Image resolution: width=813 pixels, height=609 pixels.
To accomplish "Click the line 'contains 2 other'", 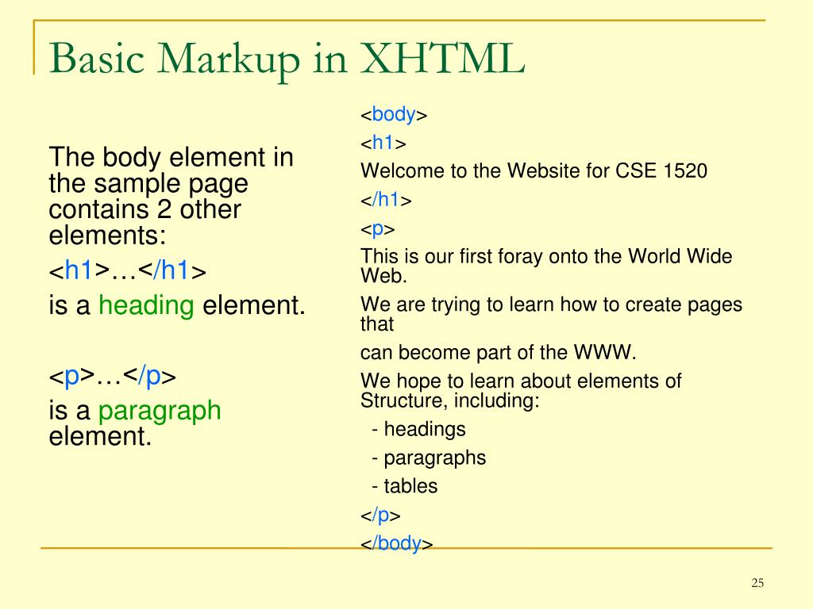I will [144, 209].
